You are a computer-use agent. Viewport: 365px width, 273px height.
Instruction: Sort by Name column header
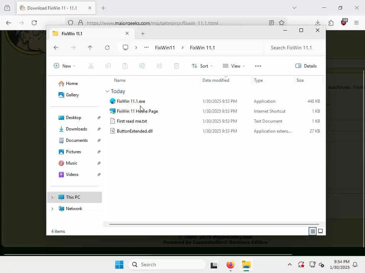pyautogui.click(x=120, y=80)
